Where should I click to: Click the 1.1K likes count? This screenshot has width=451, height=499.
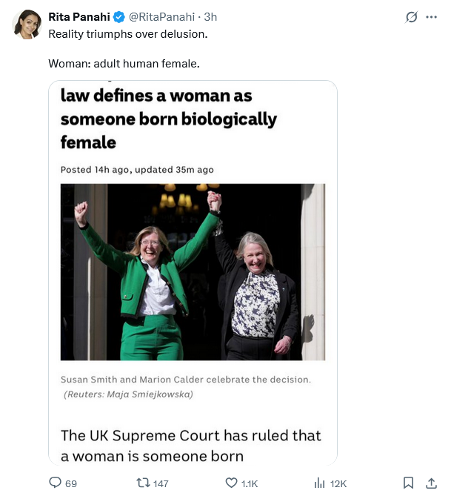click(x=250, y=483)
